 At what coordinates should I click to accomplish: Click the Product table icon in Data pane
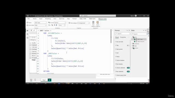[x=133, y=48]
